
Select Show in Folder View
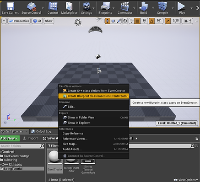click(94, 118)
